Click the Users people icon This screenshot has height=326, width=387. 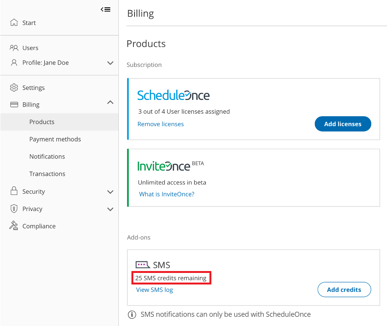coord(14,48)
